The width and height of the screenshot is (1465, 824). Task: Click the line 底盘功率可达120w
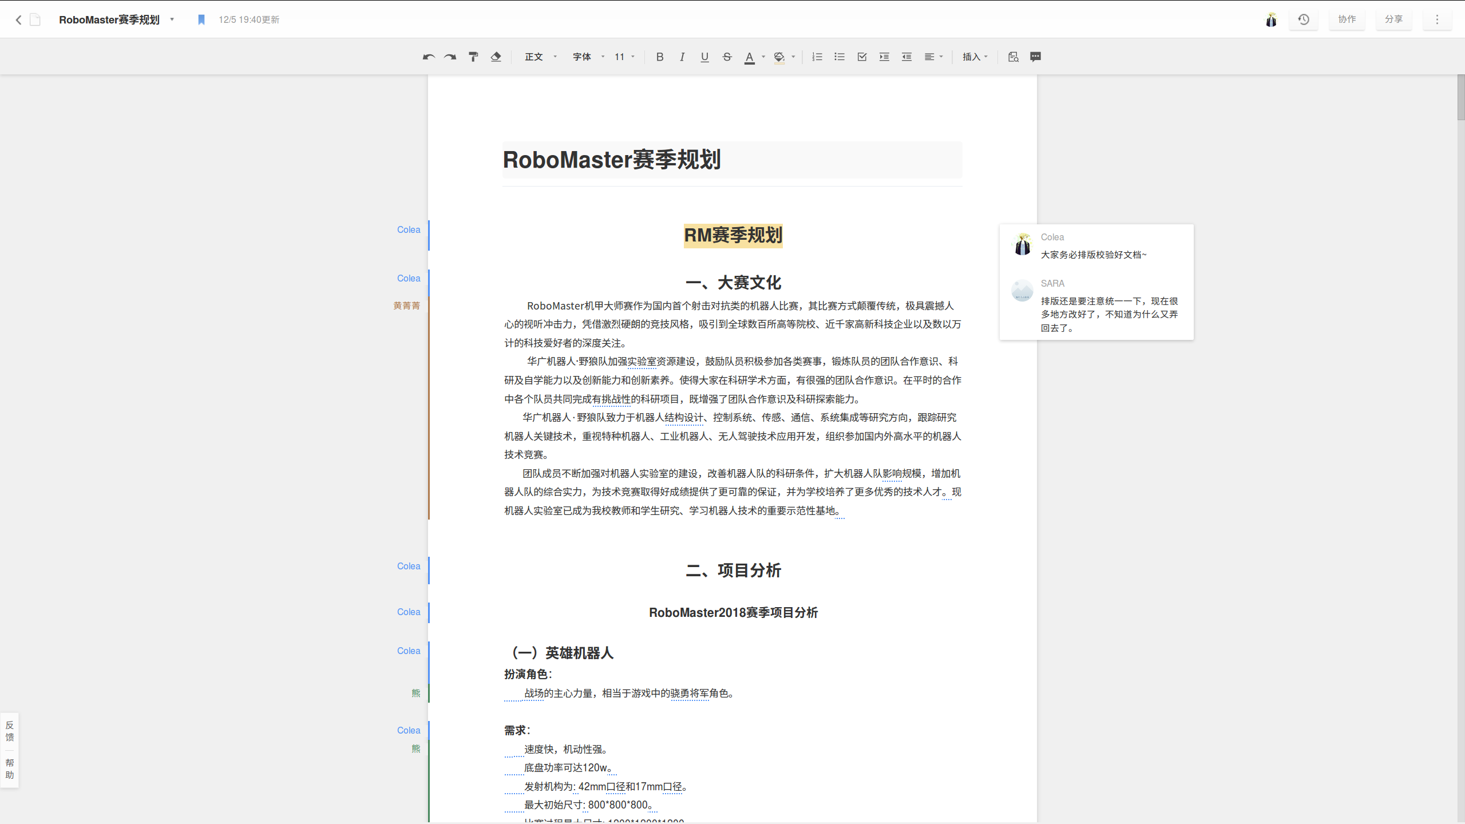coord(570,768)
